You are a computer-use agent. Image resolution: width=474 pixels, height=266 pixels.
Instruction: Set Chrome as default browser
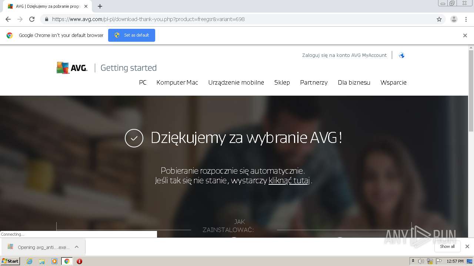pyautogui.click(x=131, y=35)
